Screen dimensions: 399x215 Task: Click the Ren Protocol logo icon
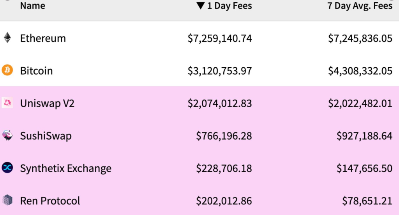[x=7, y=200]
